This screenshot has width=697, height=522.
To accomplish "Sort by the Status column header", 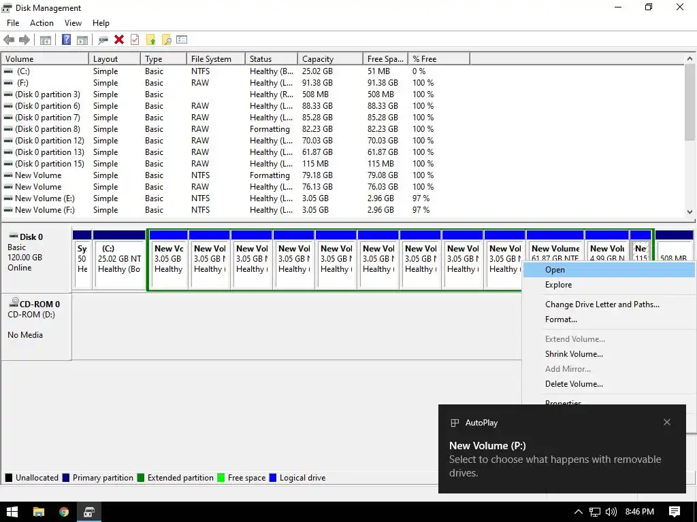I will (272, 58).
